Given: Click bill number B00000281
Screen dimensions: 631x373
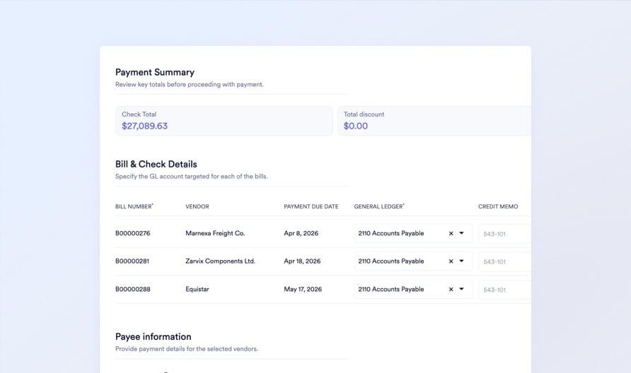Looking at the screenshot, I should coord(132,261).
